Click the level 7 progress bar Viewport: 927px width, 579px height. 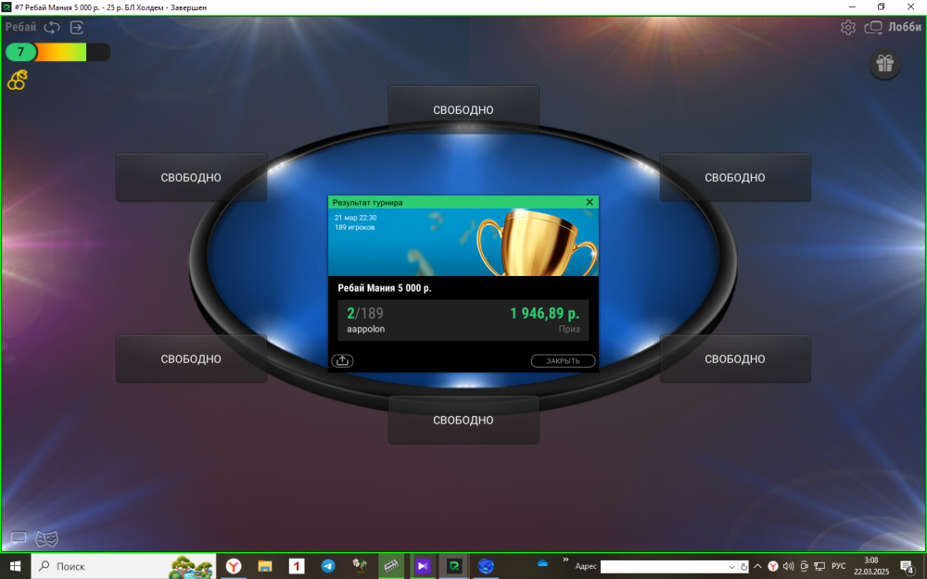point(57,52)
